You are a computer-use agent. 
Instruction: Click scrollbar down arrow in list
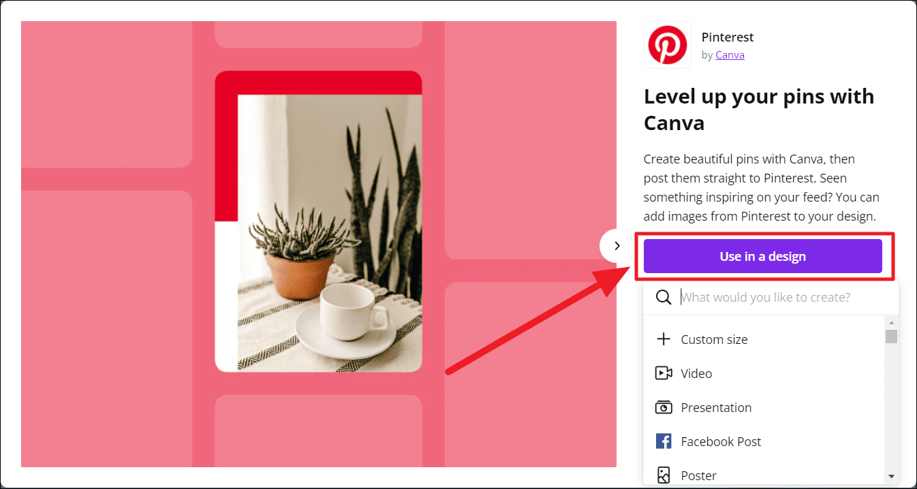[x=891, y=476]
